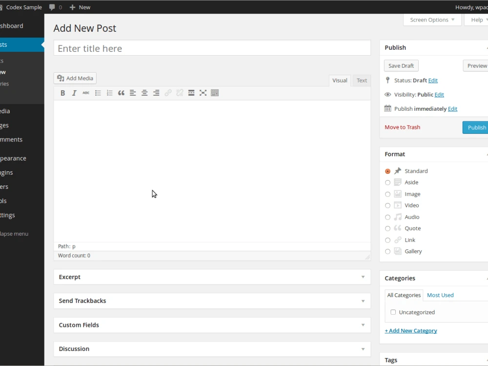Image resolution: width=488 pixels, height=366 pixels.
Task: Select the Link post format
Action: [387, 240]
